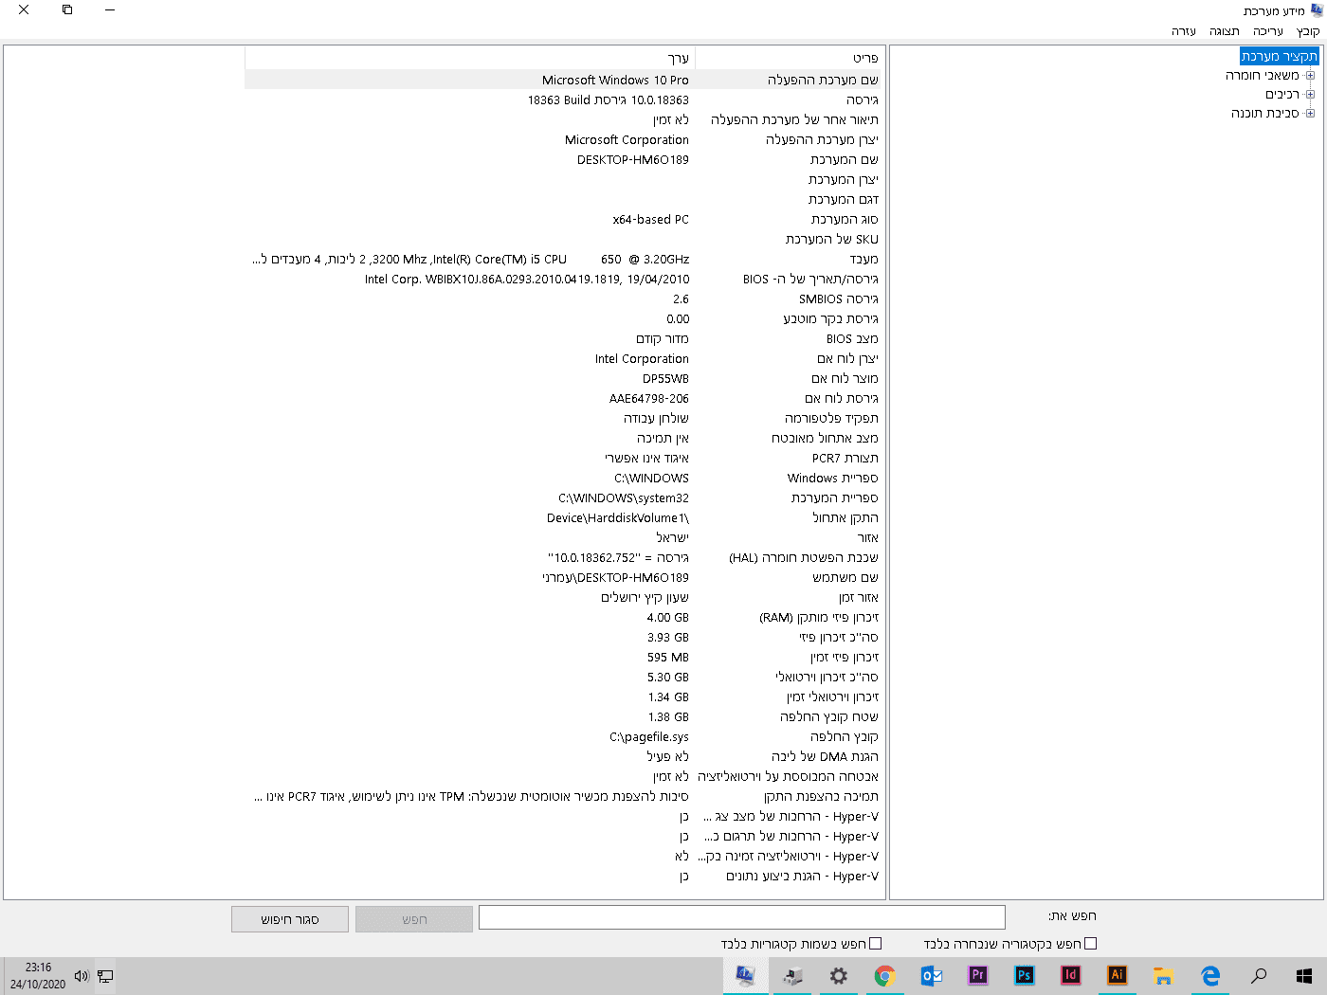Select the Microsoft Corporation value
Image resolution: width=1327 pixels, height=995 pixels.
tap(627, 139)
